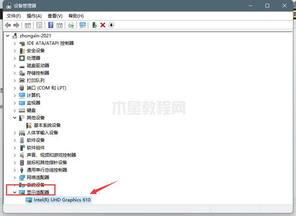The height and width of the screenshot is (216, 296).
Task: Open Help with the blue question mark icon
Action: tap(51, 25)
